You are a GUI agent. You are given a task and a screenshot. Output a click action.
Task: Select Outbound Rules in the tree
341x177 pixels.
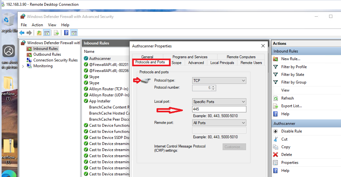click(47, 54)
